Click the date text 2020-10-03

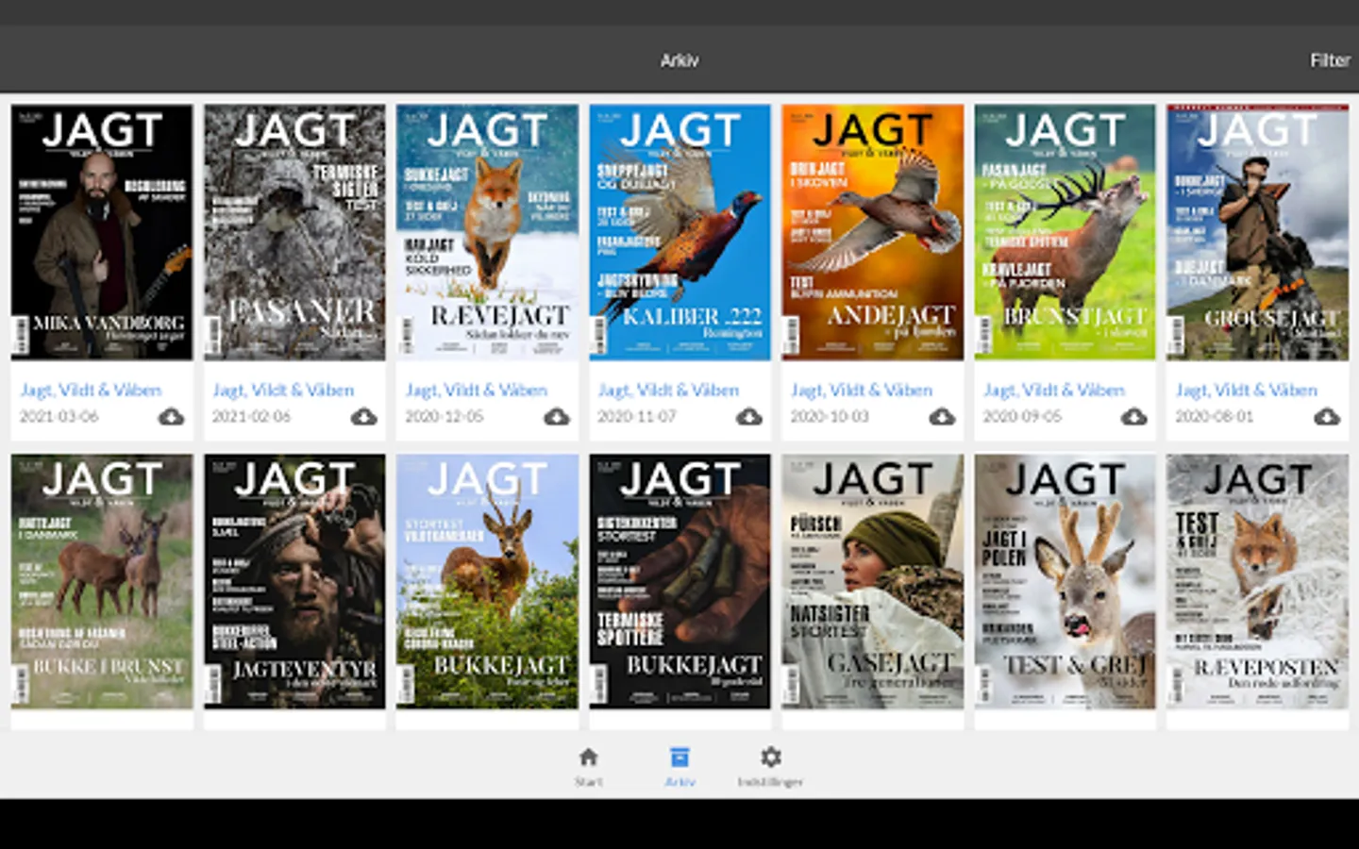(x=830, y=416)
